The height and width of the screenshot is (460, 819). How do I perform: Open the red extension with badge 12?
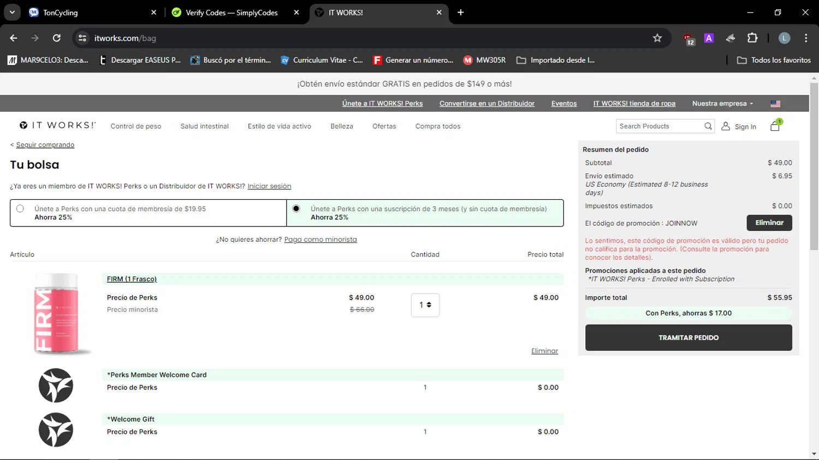(689, 38)
